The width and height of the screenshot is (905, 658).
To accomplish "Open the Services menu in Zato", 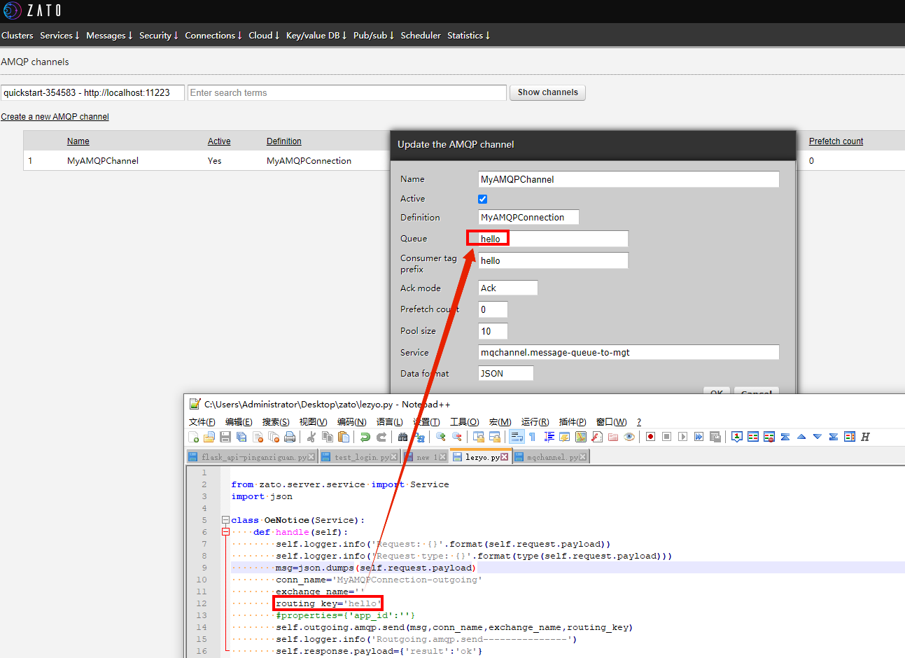I will [59, 35].
